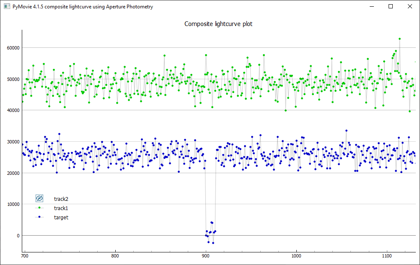Click the target legend label
This screenshot has width=420, height=265.
pyautogui.click(x=61, y=217)
